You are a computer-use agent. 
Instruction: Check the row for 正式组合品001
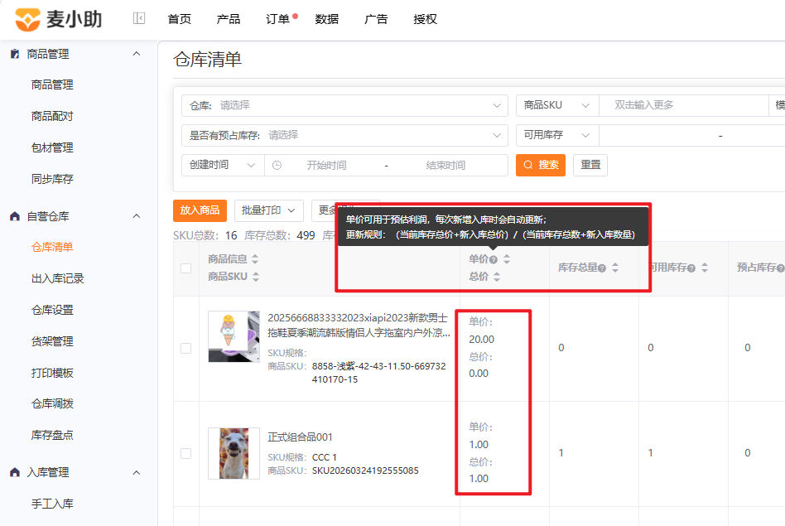point(185,453)
